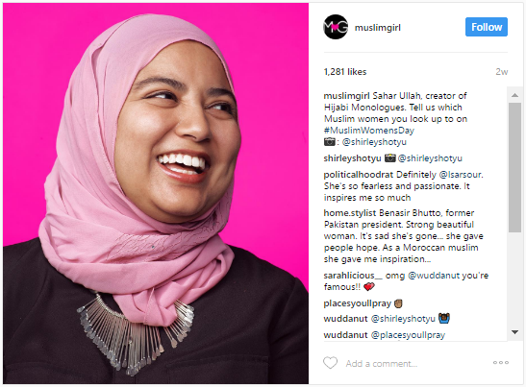526x387 pixels.
Task: Open the @lsarsour mention
Action: (461, 175)
